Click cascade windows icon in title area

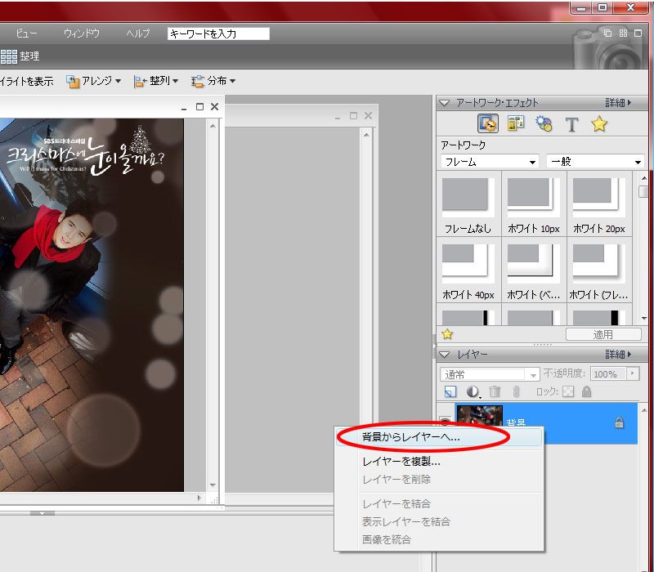pos(607,33)
